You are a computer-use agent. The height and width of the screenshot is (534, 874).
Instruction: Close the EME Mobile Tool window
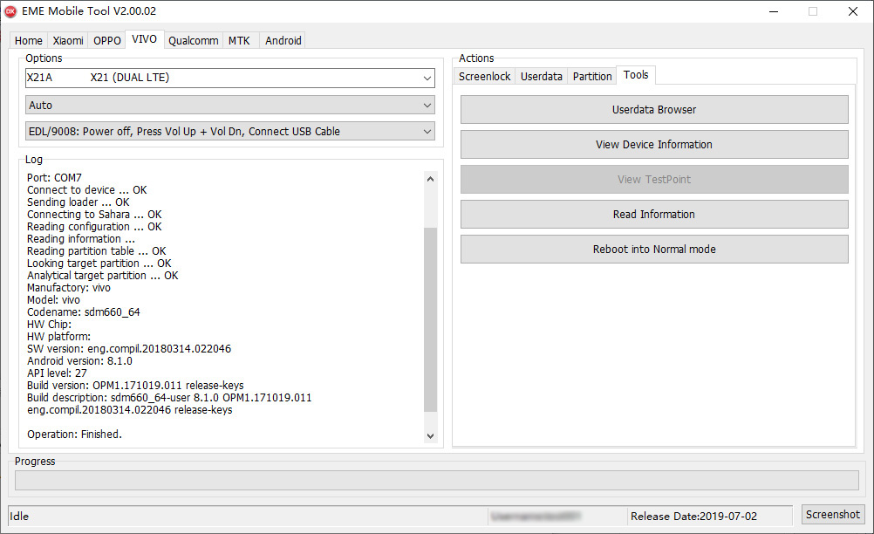[x=853, y=11]
